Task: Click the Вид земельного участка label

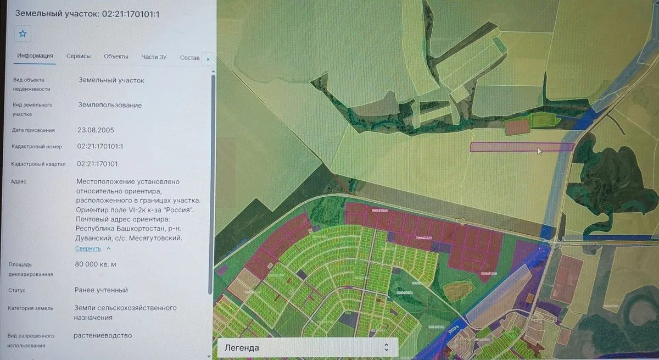Action: (x=32, y=109)
